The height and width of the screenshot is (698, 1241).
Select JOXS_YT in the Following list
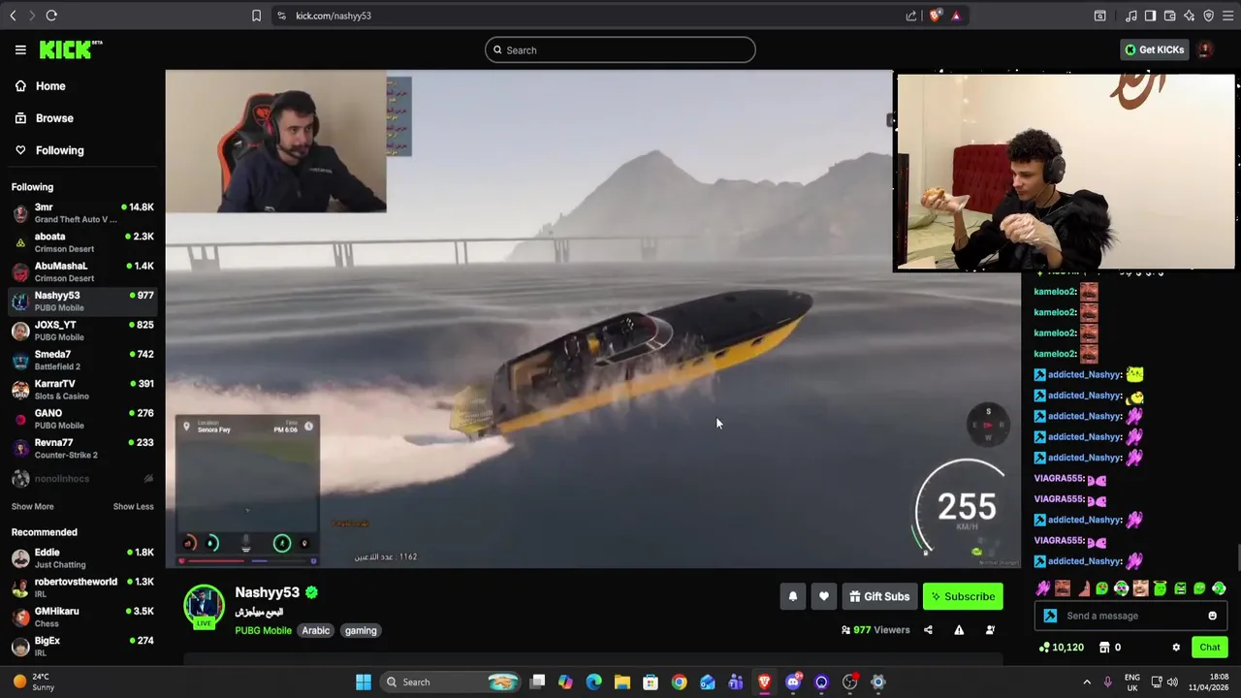click(x=81, y=331)
